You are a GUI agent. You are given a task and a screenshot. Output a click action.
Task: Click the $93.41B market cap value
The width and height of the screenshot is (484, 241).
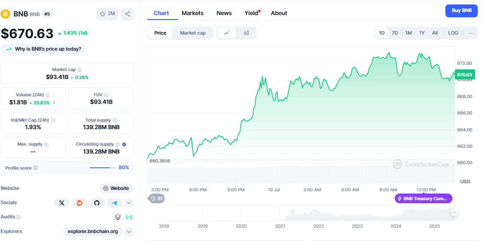tap(57, 77)
